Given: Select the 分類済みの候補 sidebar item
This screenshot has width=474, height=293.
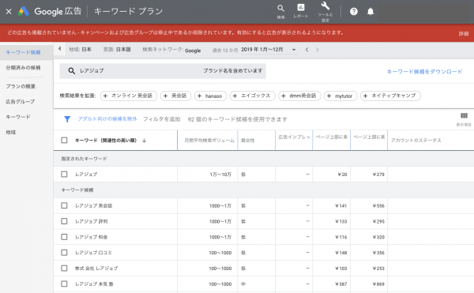Looking at the screenshot, I should 23,68.
